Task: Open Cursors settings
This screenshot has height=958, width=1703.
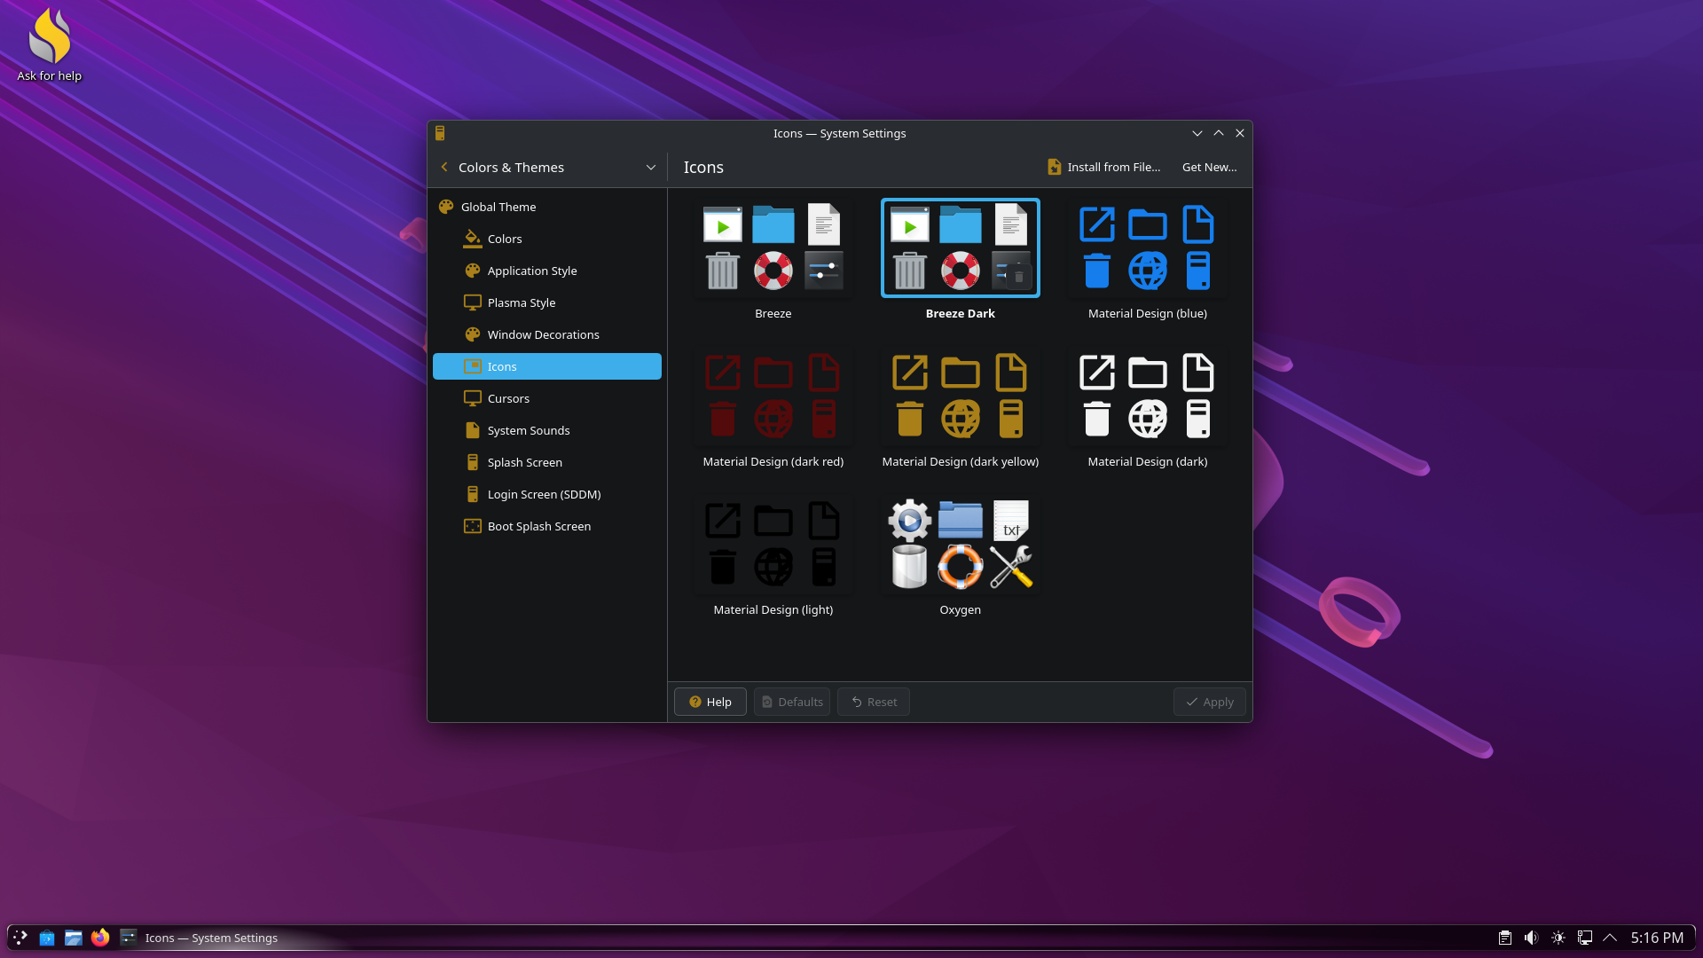Action: click(x=546, y=398)
